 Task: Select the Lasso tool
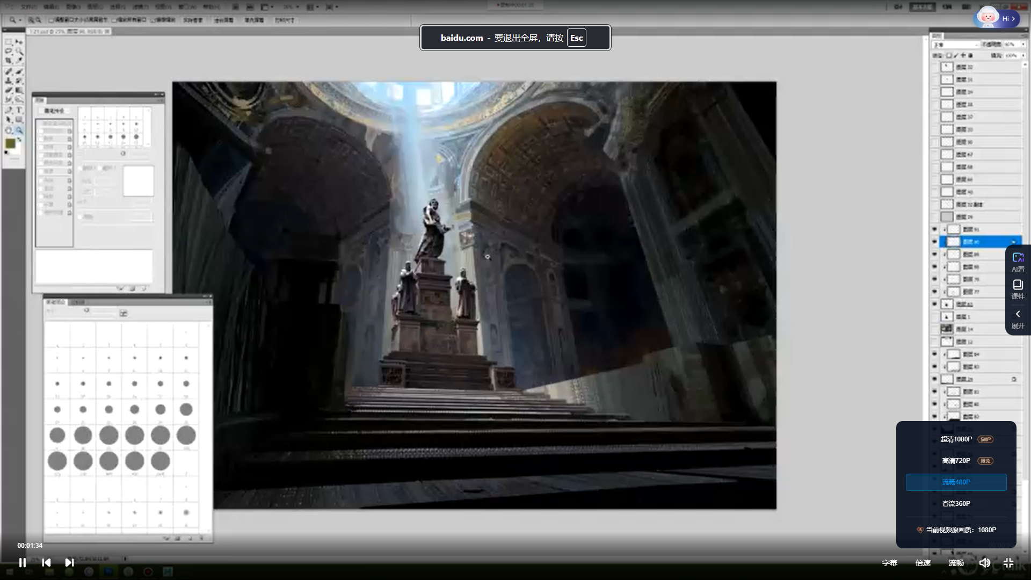[9, 51]
